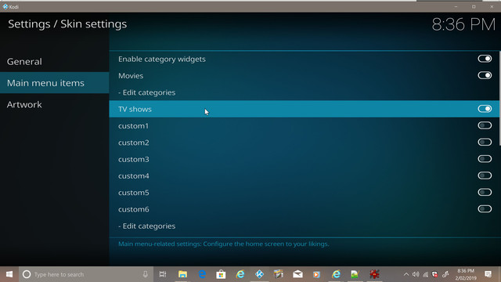This screenshot has width=501, height=282.
Task: Open the green picture app in taskbar
Action: pyautogui.click(x=355, y=274)
